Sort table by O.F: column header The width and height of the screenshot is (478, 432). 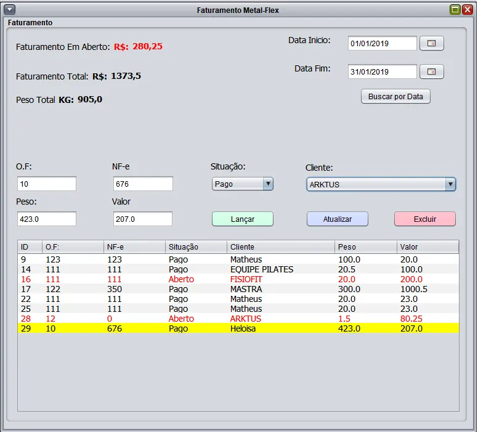click(73, 247)
